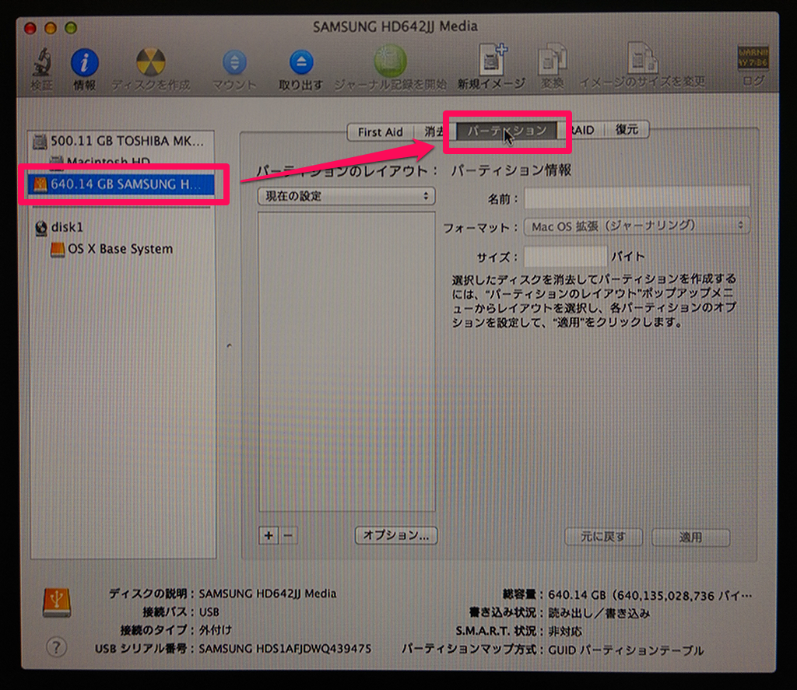The width and height of the screenshot is (797, 690).
Task: Click the パーティション情報 heading
Action: (511, 170)
